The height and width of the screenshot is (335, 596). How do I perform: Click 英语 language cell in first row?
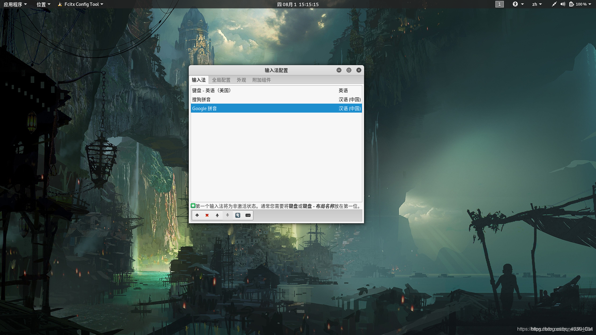click(x=343, y=91)
